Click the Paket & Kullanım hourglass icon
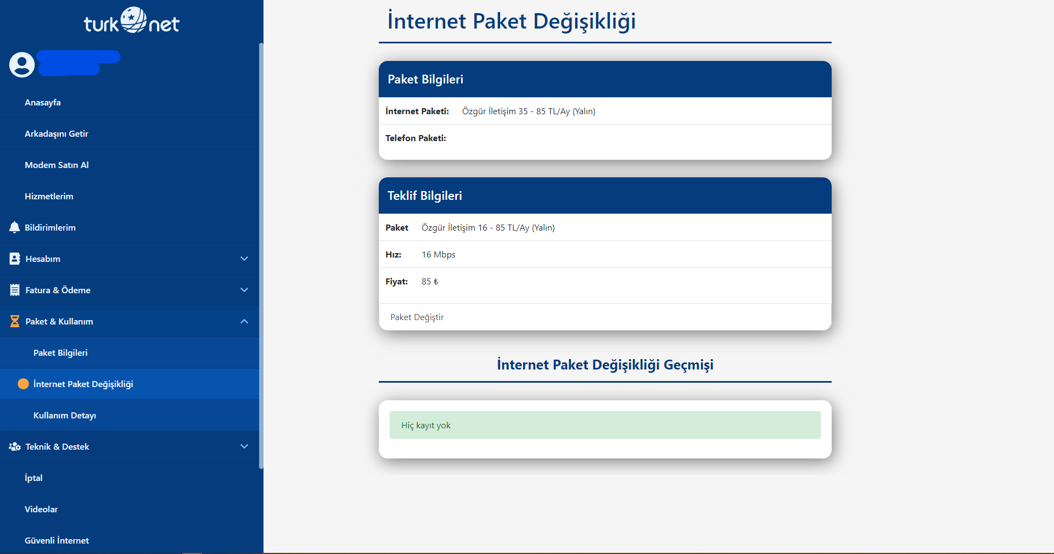Image resolution: width=1054 pixels, height=554 pixels. 15,321
